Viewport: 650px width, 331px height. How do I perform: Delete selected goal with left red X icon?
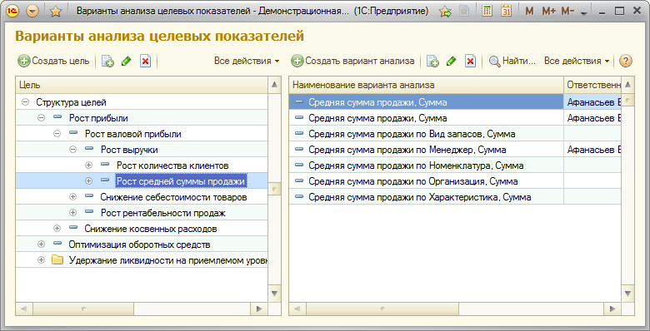click(145, 62)
